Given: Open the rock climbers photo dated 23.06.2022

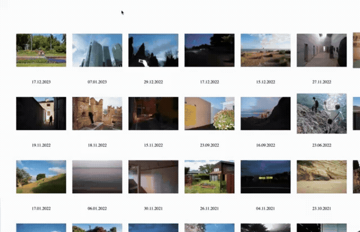Looking at the screenshot, I should tap(322, 113).
